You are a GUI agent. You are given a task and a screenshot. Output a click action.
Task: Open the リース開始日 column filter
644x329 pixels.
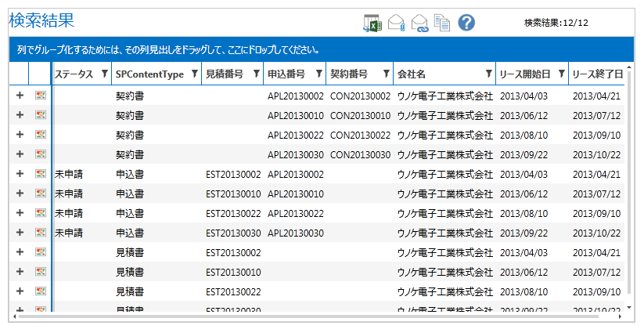pyautogui.click(x=561, y=74)
